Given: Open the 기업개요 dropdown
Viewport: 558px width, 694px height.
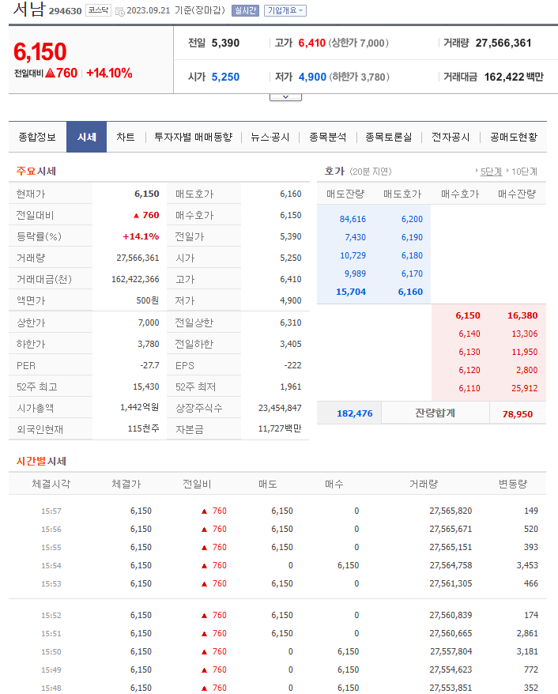Looking at the screenshot, I should (285, 10).
